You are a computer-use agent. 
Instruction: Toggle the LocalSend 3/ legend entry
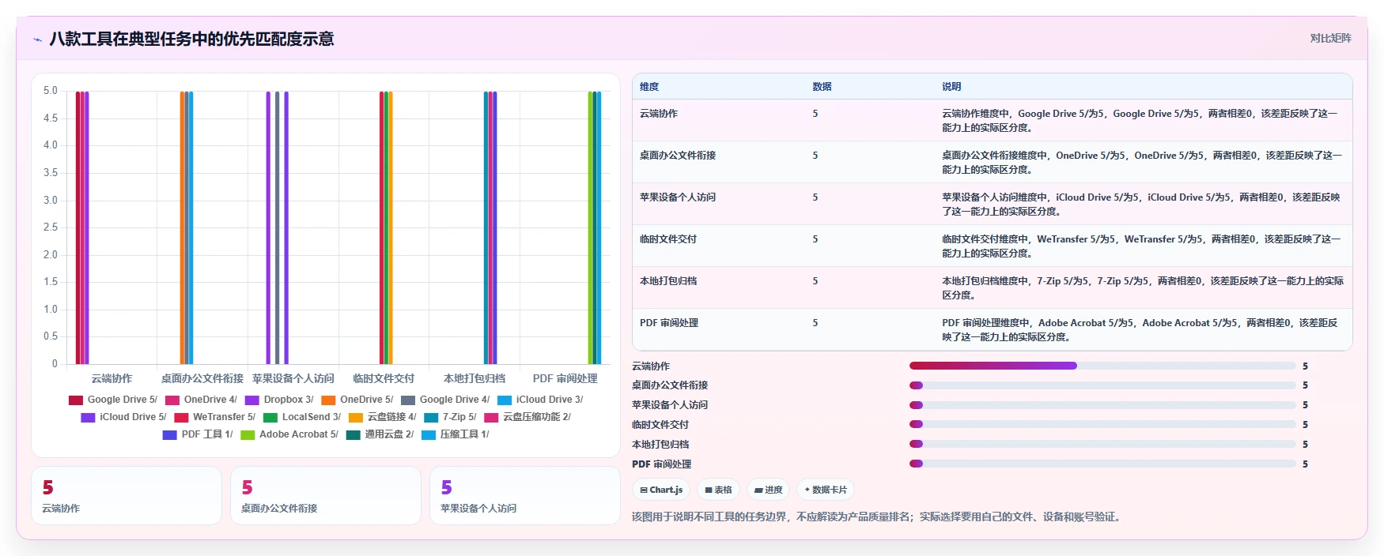pos(302,417)
